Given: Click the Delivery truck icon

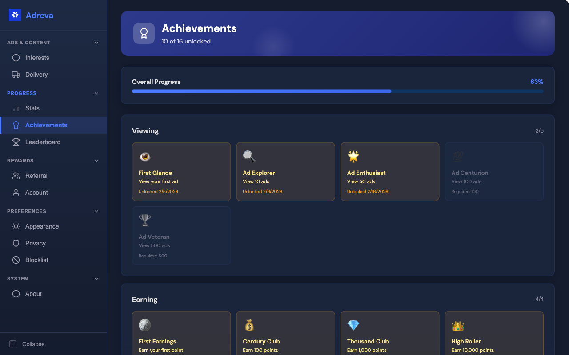Looking at the screenshot, I should point(16,75).
